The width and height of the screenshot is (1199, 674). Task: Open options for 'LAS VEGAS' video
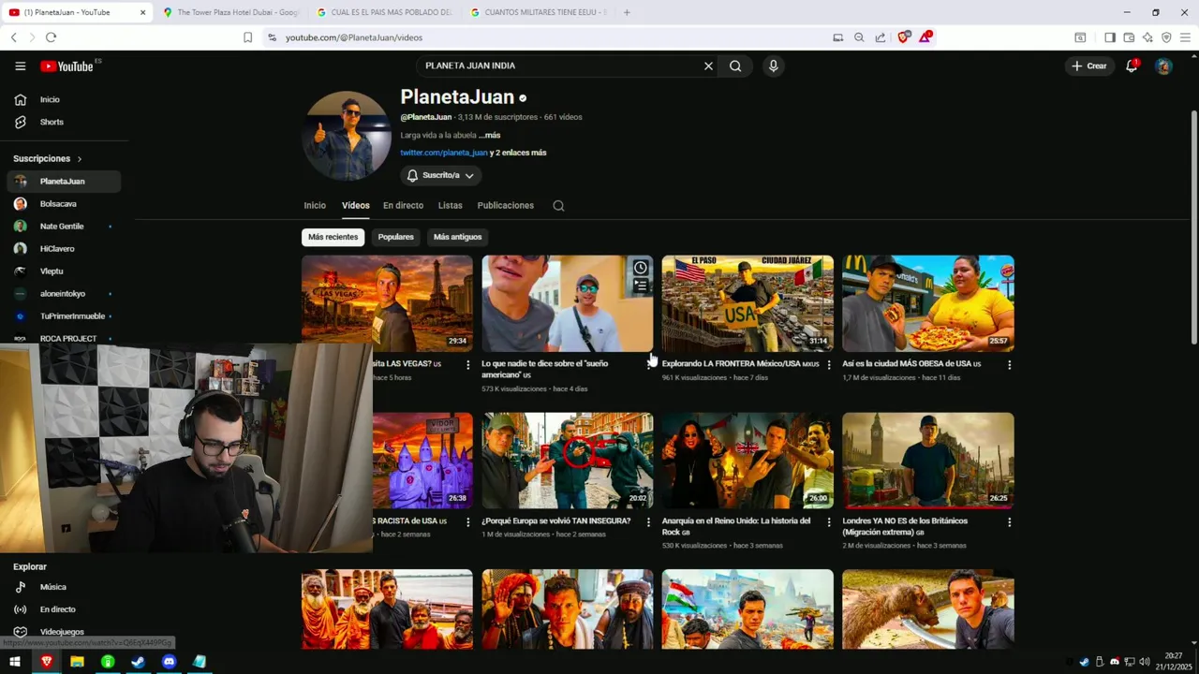click(467, 365)
